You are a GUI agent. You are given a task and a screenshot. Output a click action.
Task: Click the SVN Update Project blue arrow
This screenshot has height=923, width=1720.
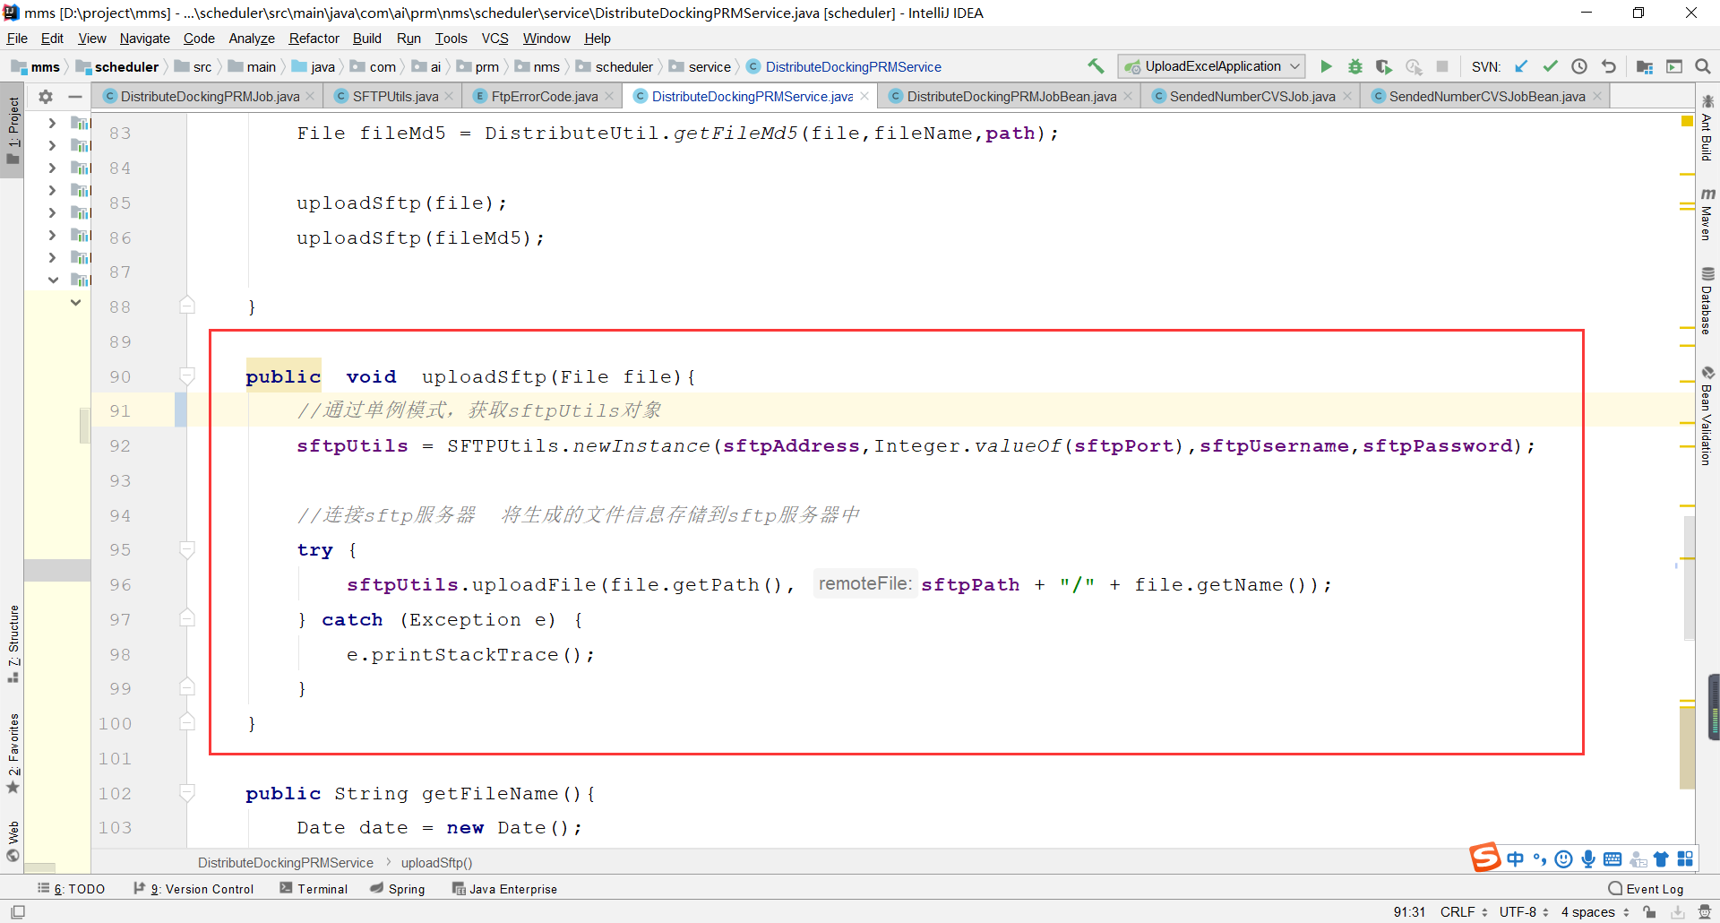click(x=1521, y=66)
